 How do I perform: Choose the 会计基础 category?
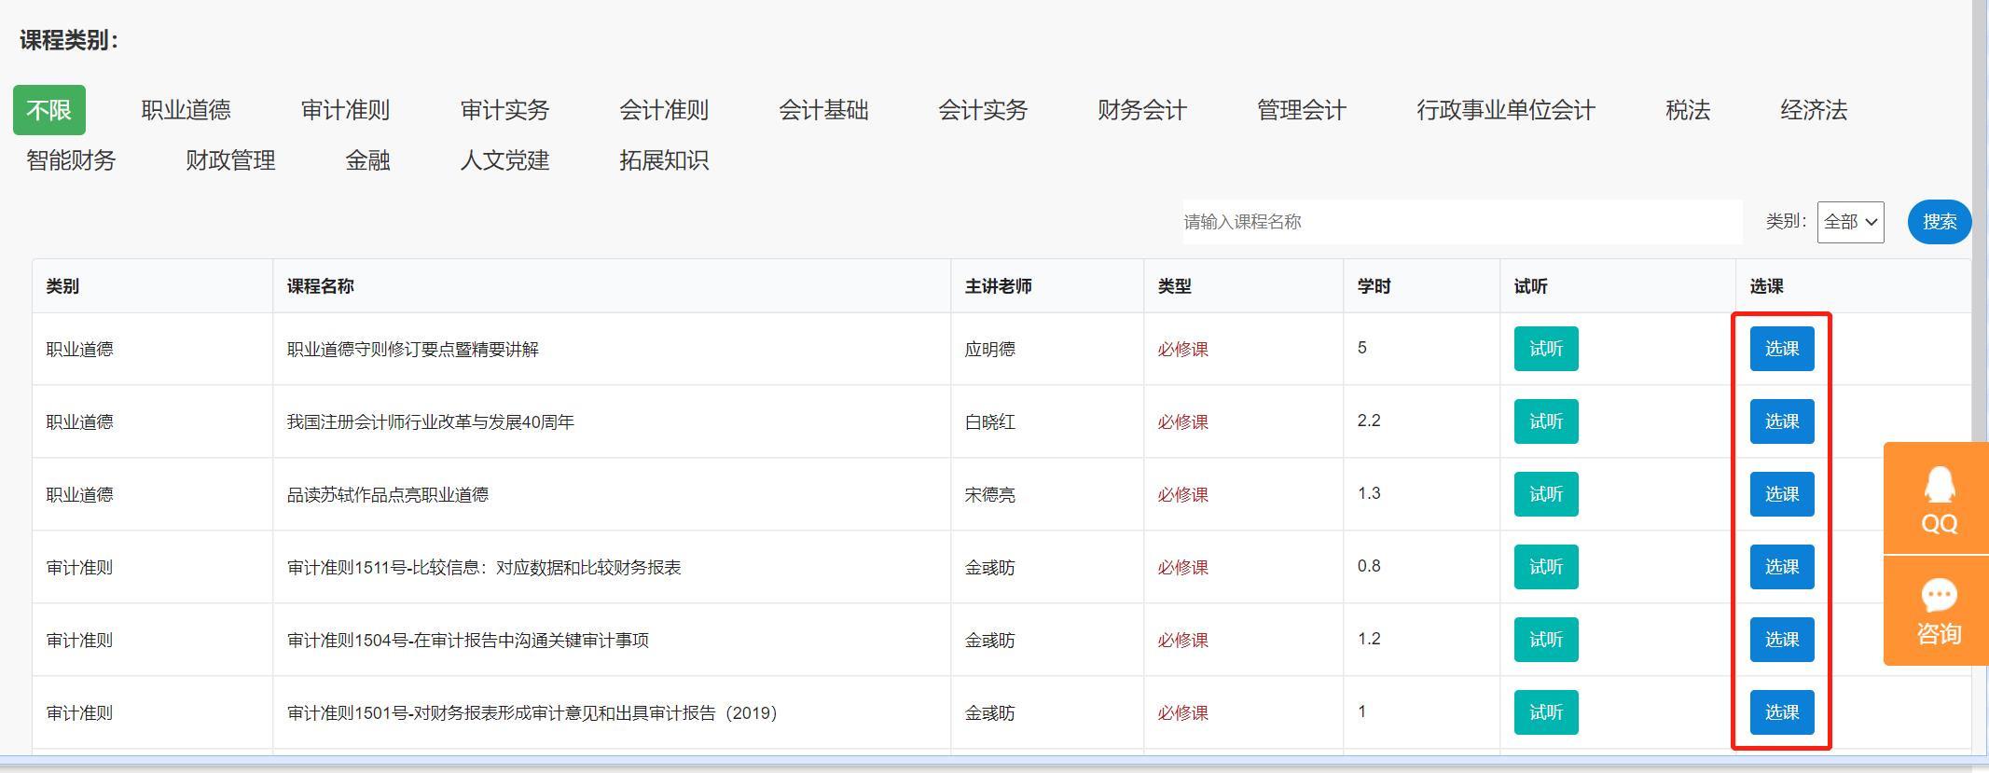823,110
